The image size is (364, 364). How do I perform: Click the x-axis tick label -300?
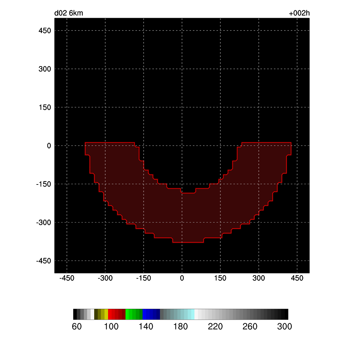105,278
